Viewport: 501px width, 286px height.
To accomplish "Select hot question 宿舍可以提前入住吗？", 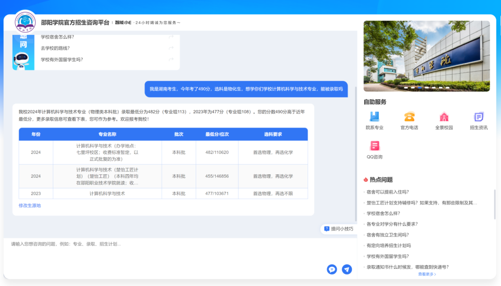I will 387,192.
